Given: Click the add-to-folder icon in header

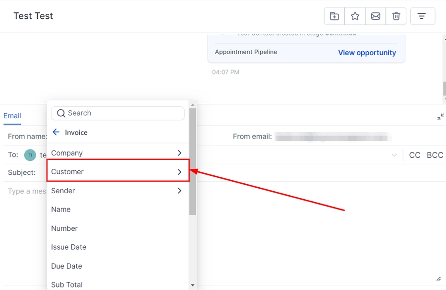Looking at the screenshot, I should click(334, 16).
